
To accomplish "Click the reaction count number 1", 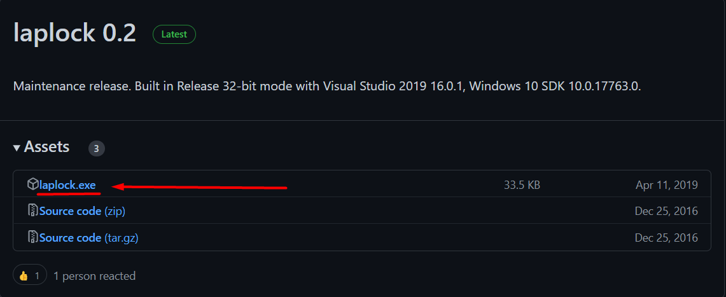I will [x=38, y=276].
